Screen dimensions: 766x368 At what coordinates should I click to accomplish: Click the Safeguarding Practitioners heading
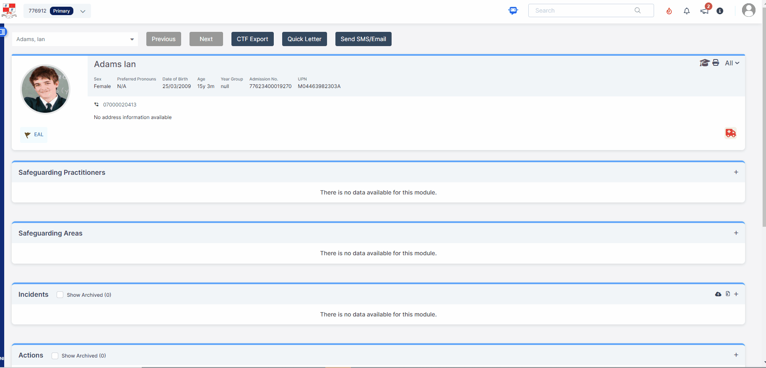click(62, 172)
